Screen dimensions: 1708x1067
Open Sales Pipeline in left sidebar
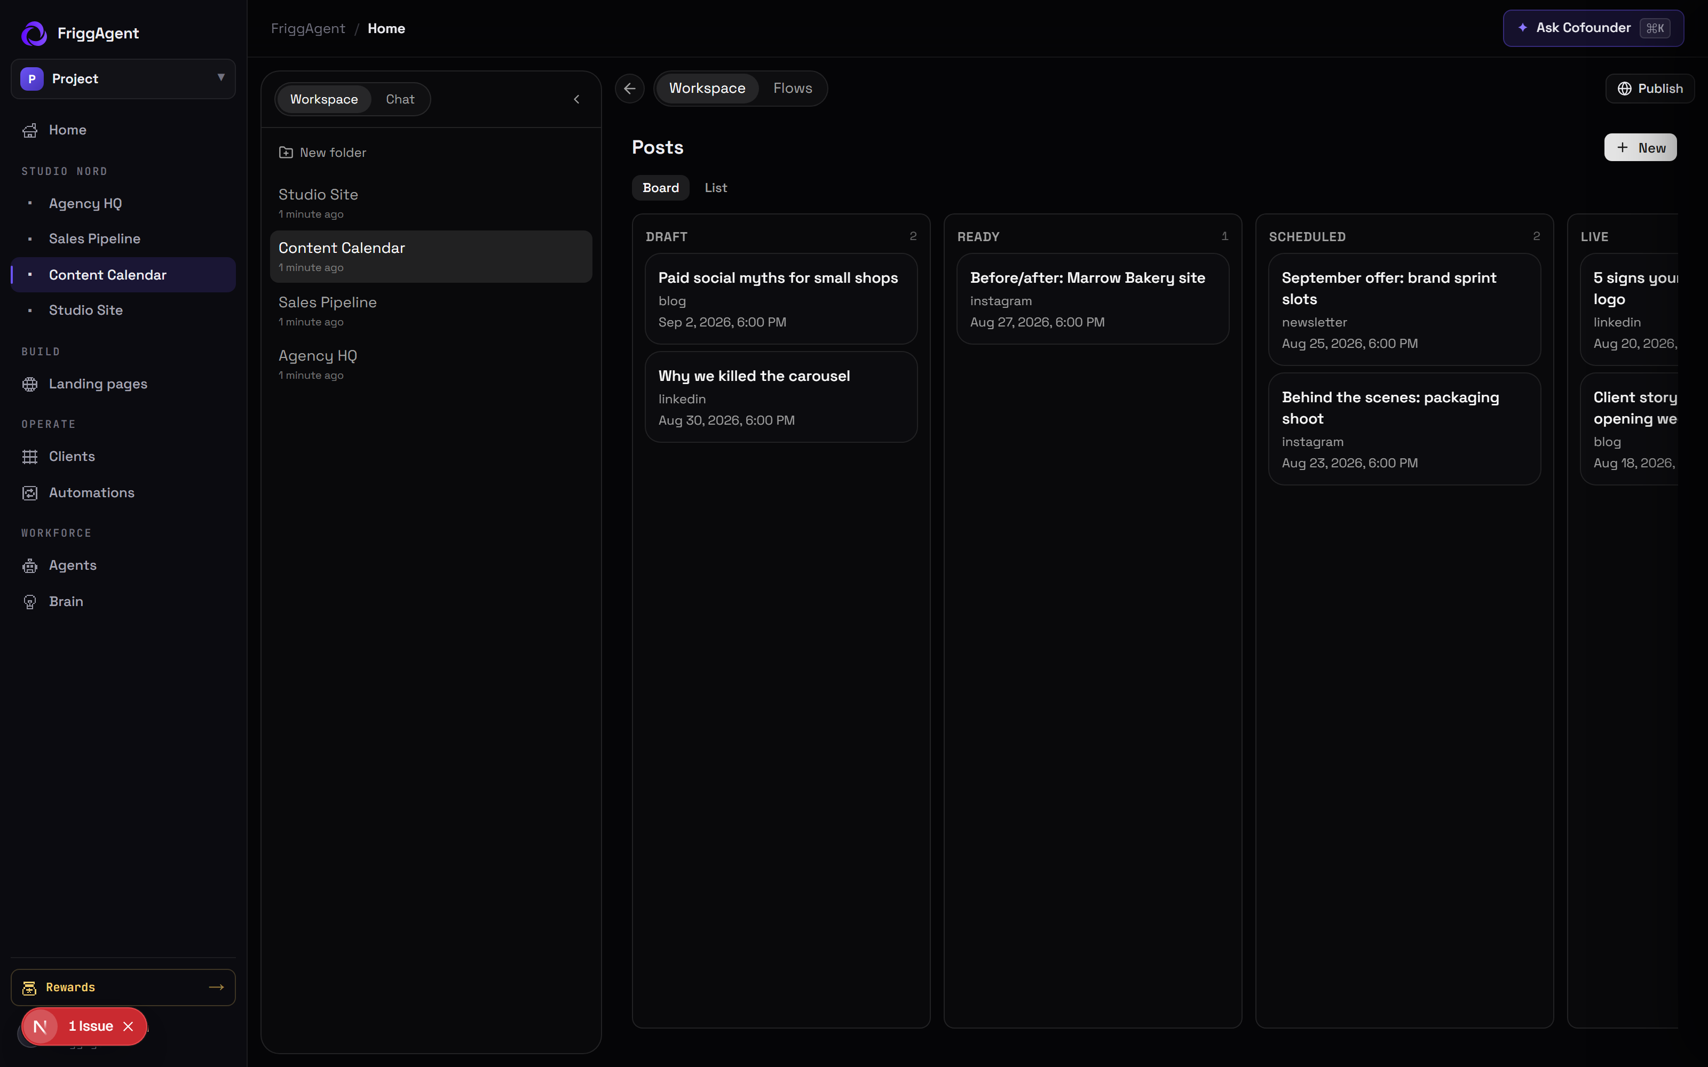pyautogui.click(x=123, y=239)
